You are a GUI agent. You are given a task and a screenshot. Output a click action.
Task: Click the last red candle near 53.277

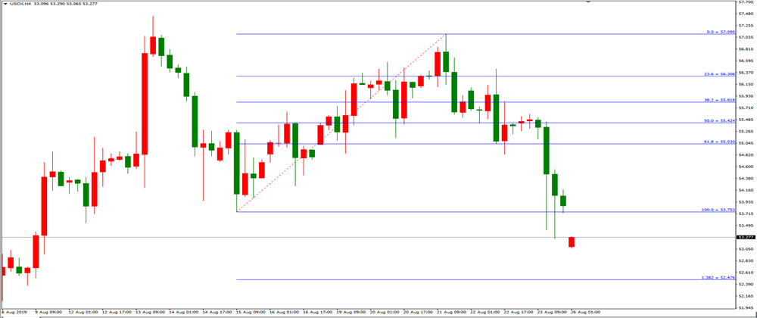572,242
